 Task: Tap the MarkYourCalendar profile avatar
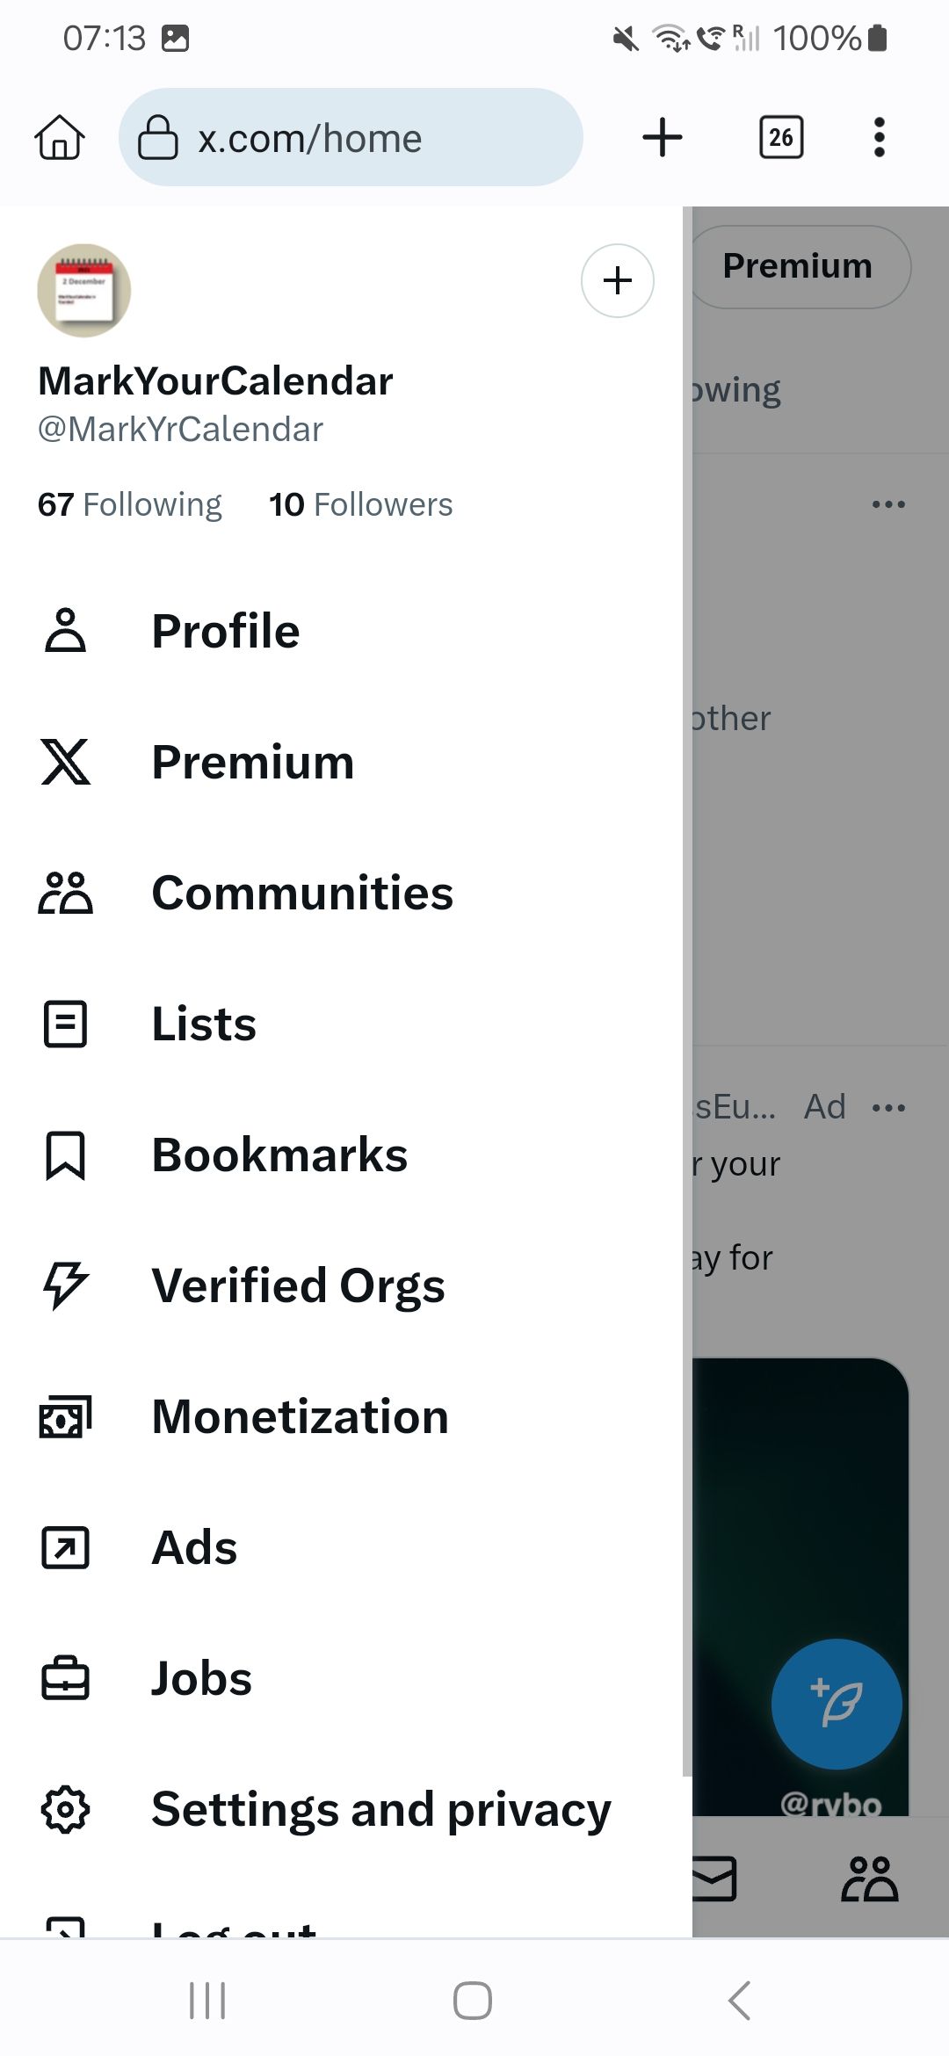coord(84,291)
